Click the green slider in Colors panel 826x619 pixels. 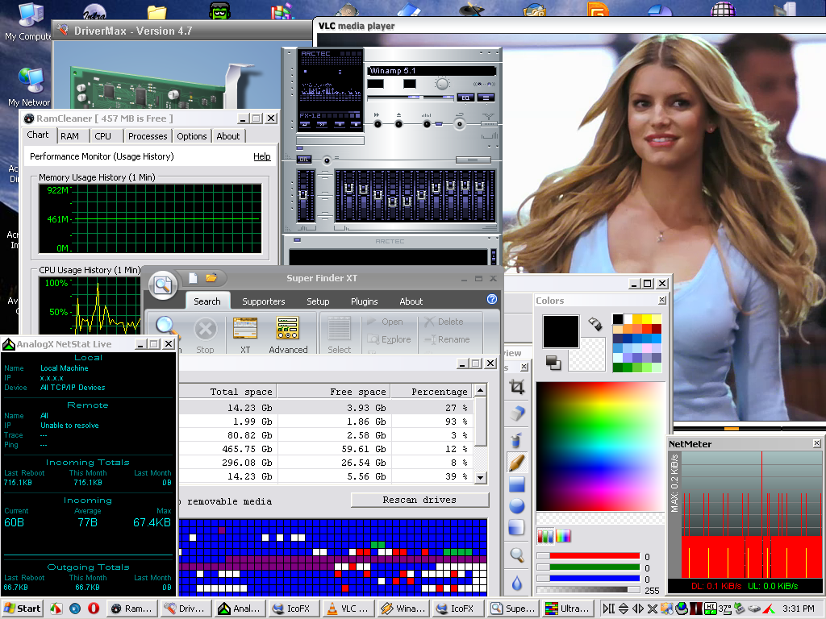(x=588, y=567)
